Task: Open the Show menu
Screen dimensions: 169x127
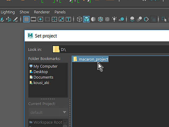Action: point(24,12)
